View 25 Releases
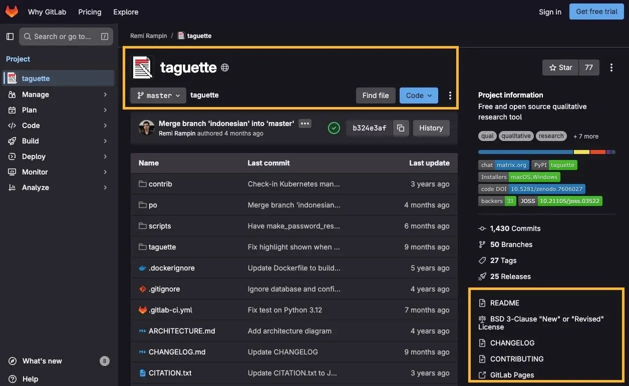629x386 pixels. coord(504,276)
